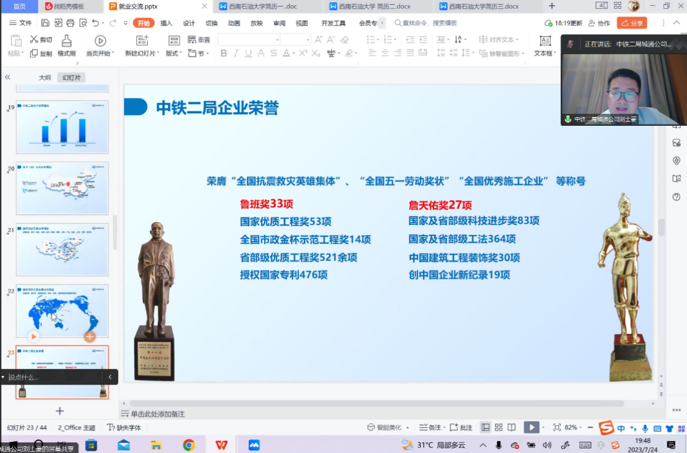Copy selection using the 复制 tool
The image size is (687, 453).
[41, 53]
